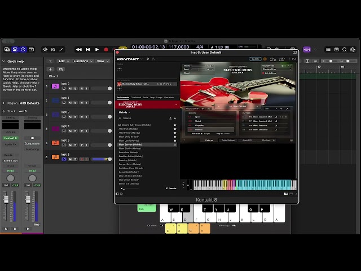
Task: Toggle the Quick Help button in control bar
Action: point(23,50)
